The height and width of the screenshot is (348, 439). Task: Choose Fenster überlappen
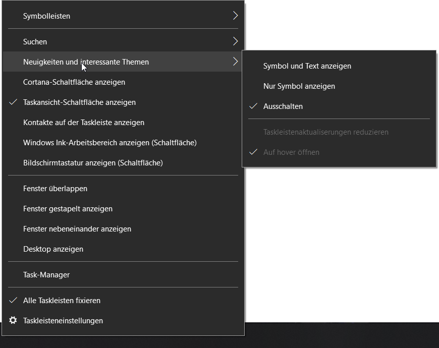[123, 189]
